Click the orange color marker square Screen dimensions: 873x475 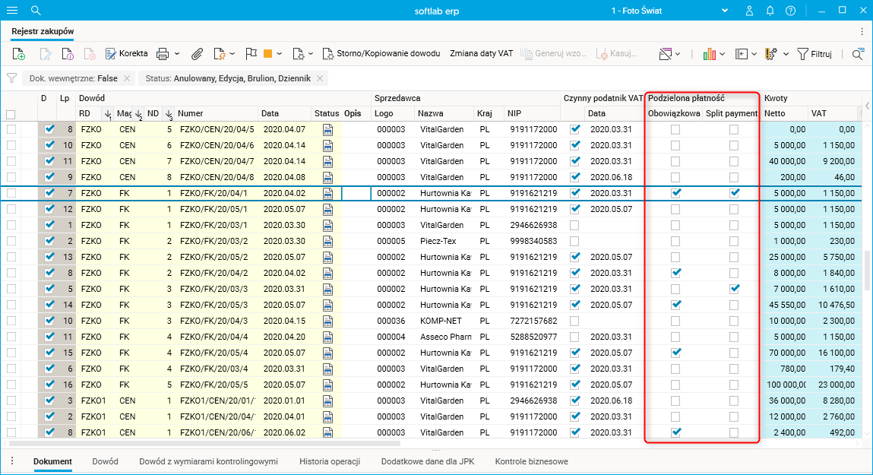pyautogui.click(x=267, y=54)
